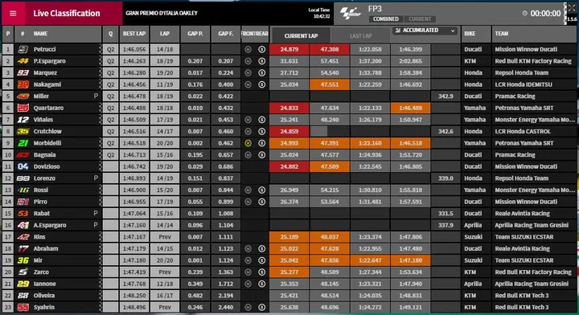Click Dovizioso's number 04 badge

coord(23,166)
